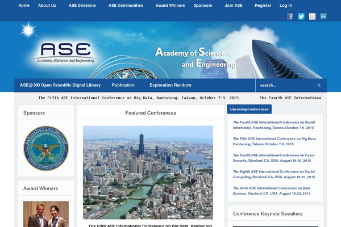Open the About Us menu
The width and height of the screenshot is (341, 227).
47,6
